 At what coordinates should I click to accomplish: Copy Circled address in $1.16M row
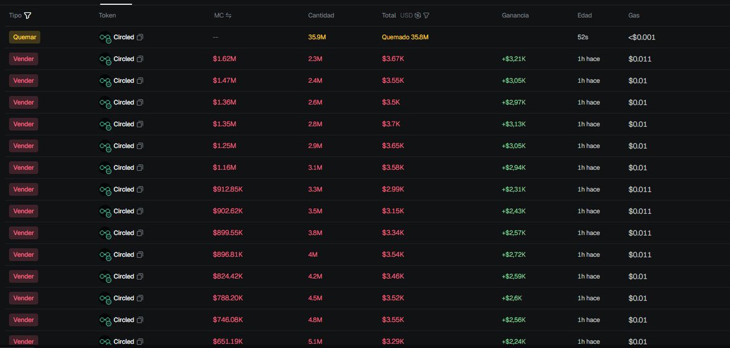pos(140,168)
